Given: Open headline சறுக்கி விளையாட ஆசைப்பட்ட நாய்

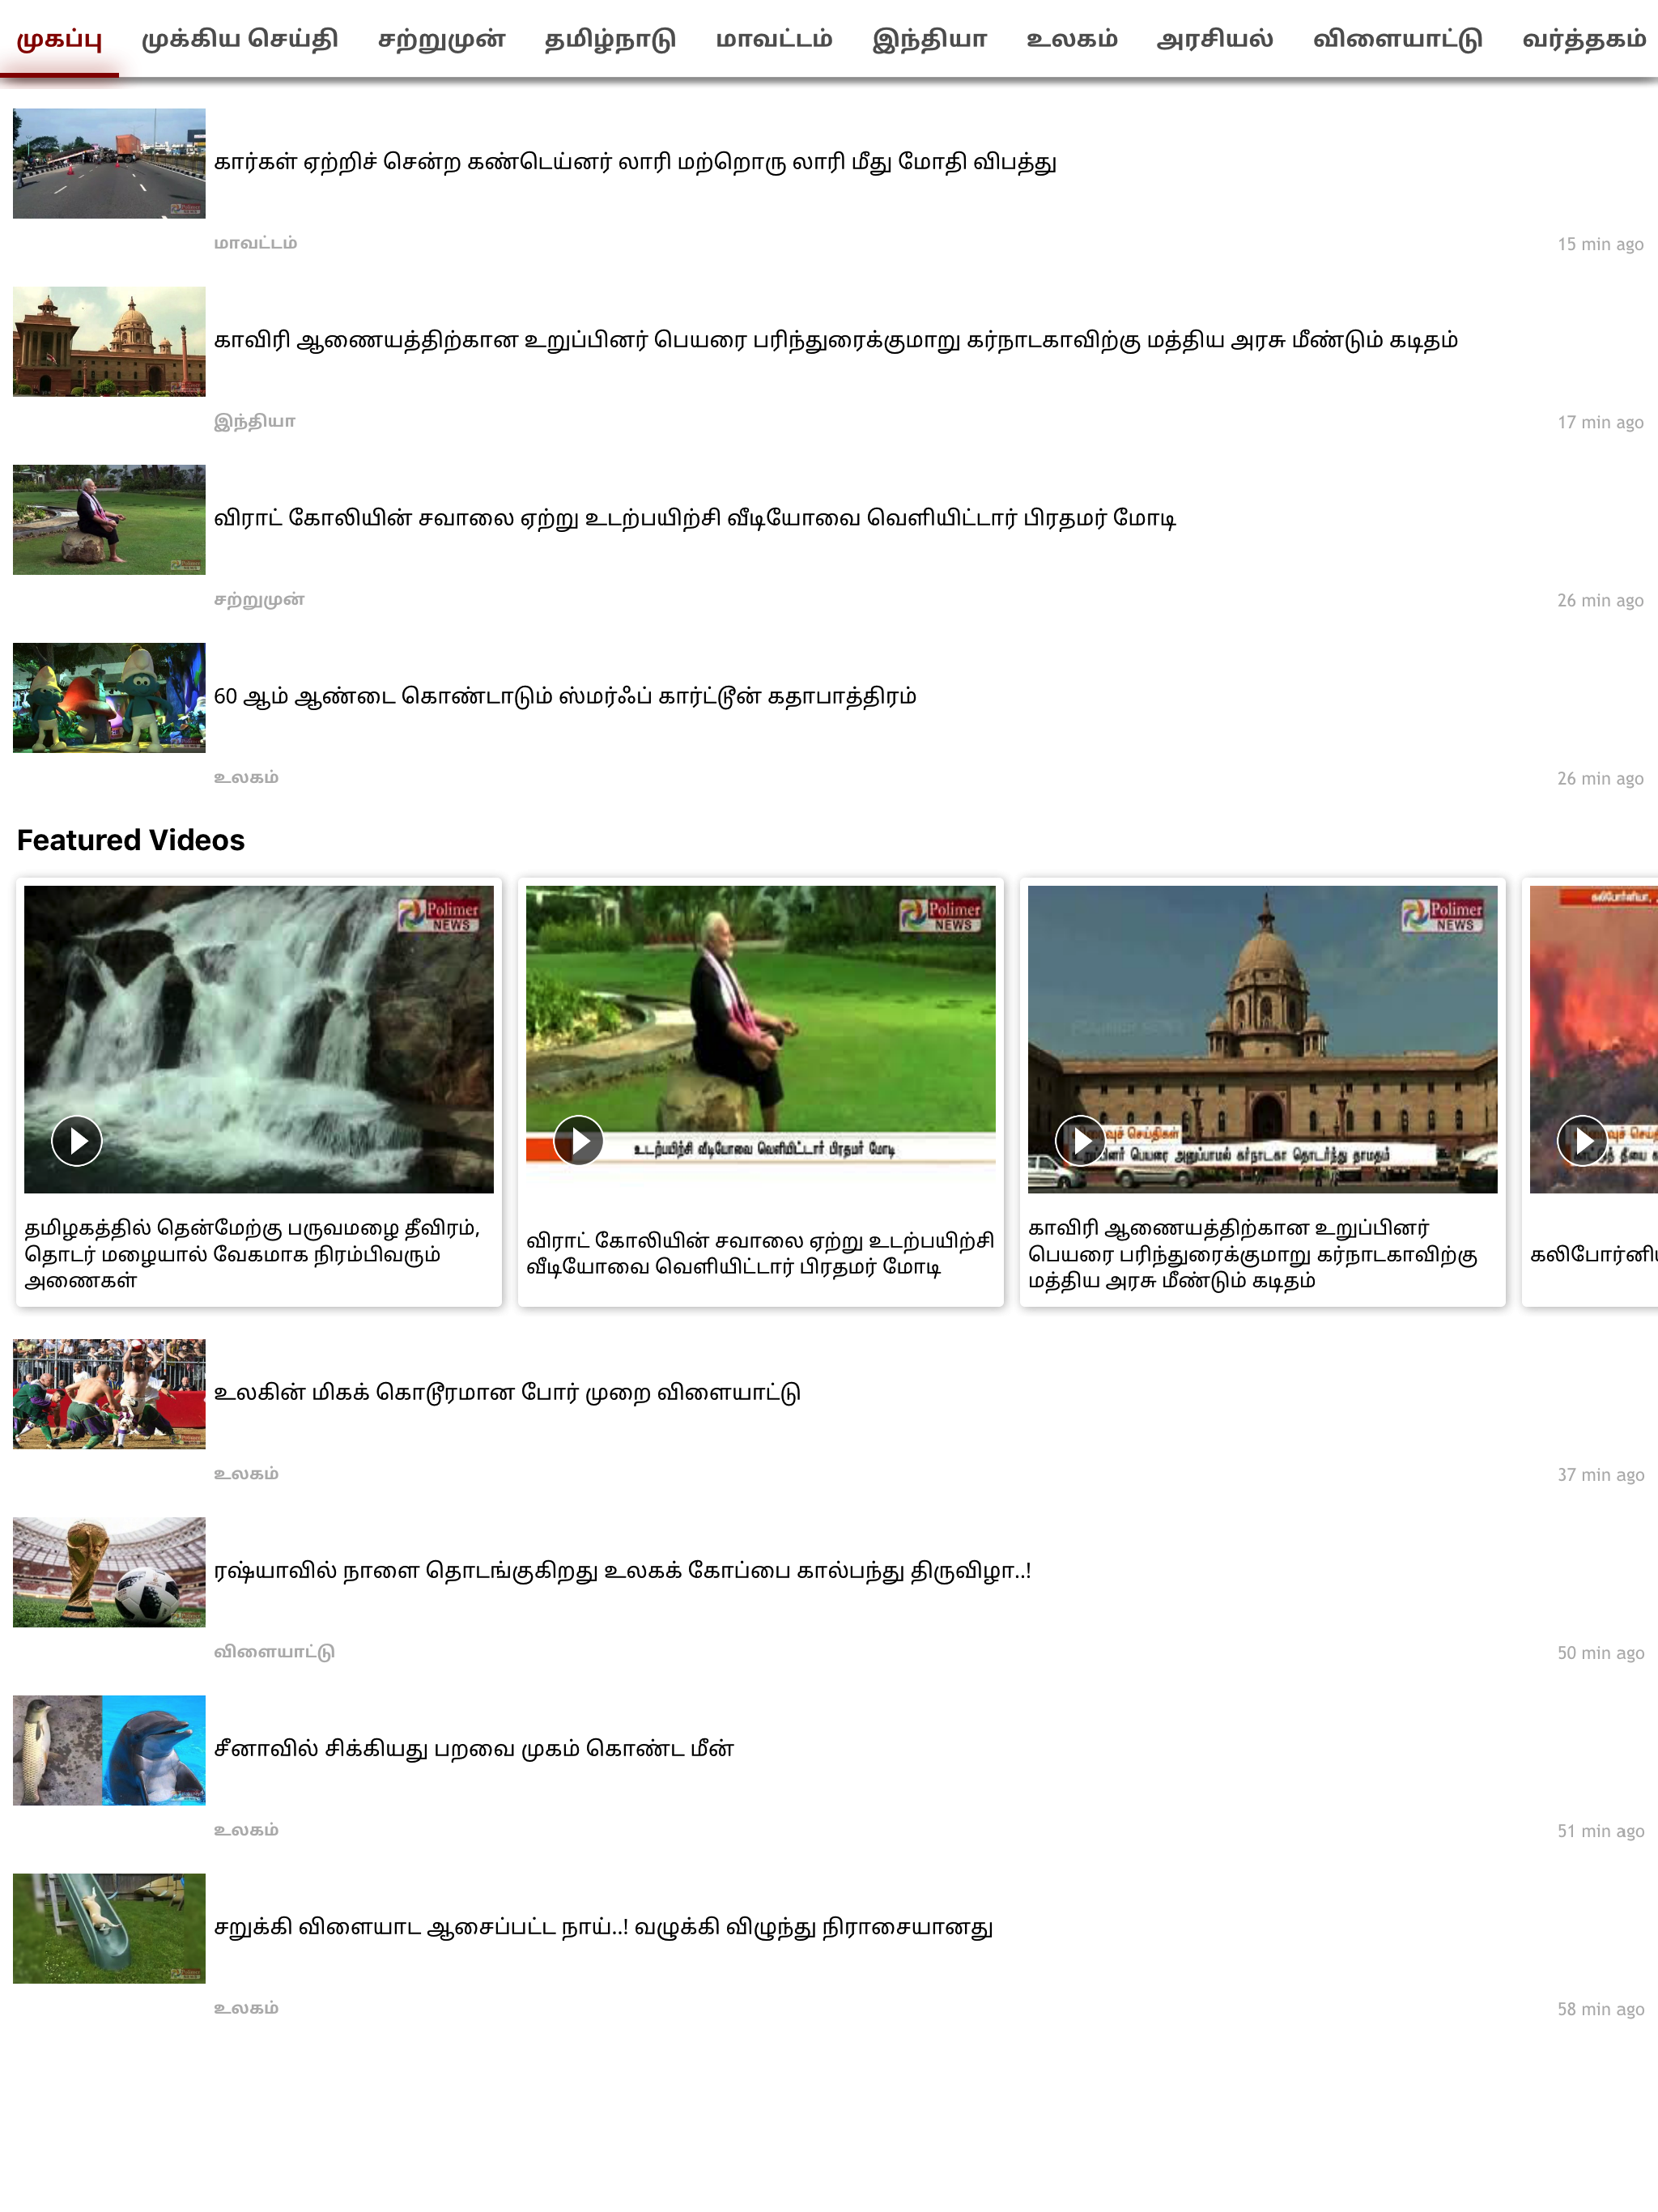Looking at the screenshot, I should coord(603,1926).
